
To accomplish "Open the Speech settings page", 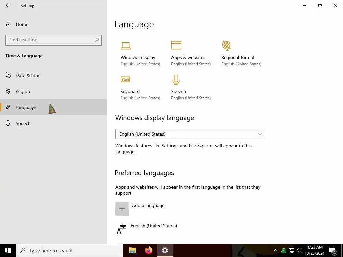I will 54,123.
